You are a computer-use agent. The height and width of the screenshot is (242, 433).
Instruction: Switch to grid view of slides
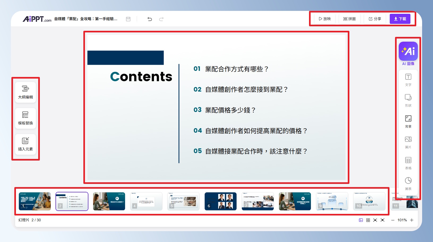(x=368, y=220)
